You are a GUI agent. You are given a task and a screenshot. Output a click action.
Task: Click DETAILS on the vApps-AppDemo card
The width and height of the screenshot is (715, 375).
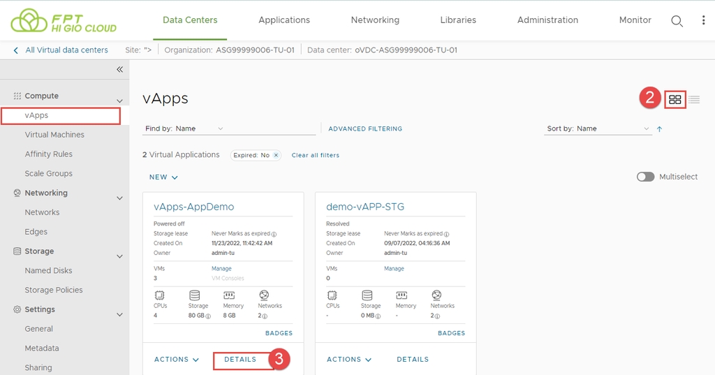click(240, 360)
